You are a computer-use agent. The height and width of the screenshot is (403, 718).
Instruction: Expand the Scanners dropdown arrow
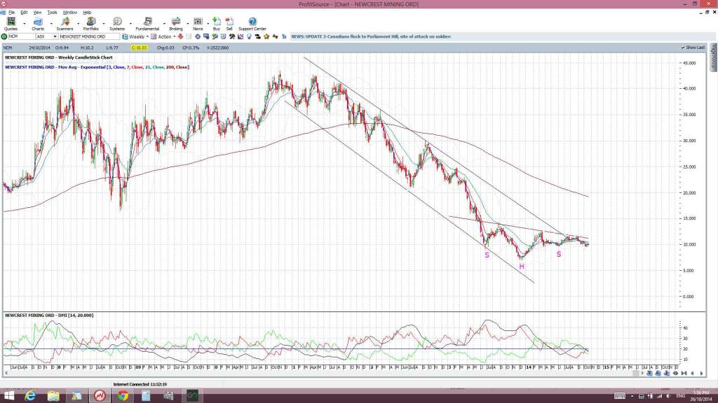[x=79, y=24]
